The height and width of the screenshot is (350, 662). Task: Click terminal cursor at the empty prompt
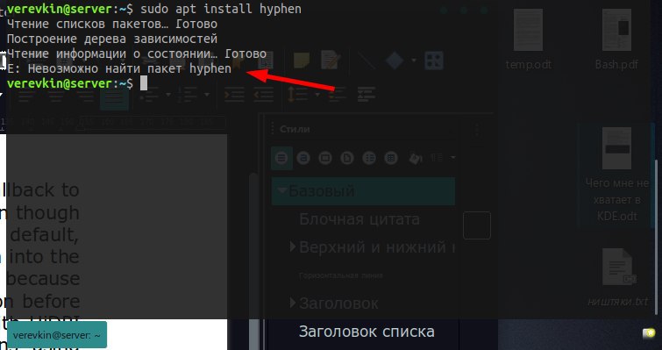[x=144, y=83]
